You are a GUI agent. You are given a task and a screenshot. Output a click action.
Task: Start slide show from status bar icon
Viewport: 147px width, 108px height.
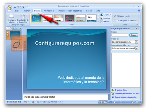pos(106,102)
